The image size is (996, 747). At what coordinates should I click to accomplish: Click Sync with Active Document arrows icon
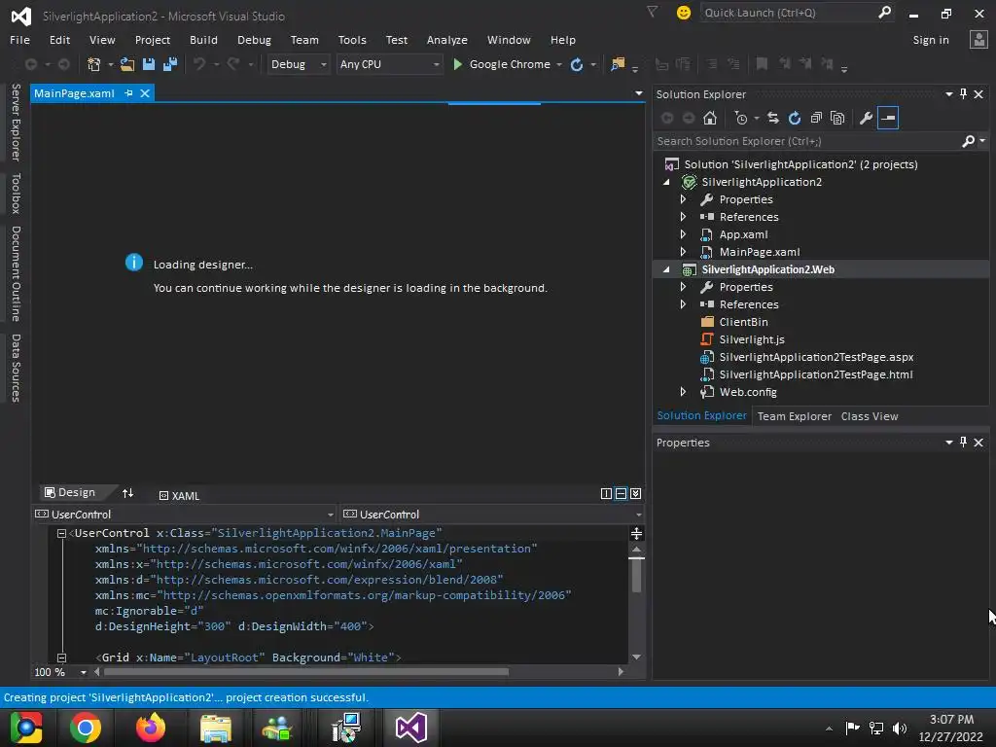pyautogui.click(x=773, y=118)
